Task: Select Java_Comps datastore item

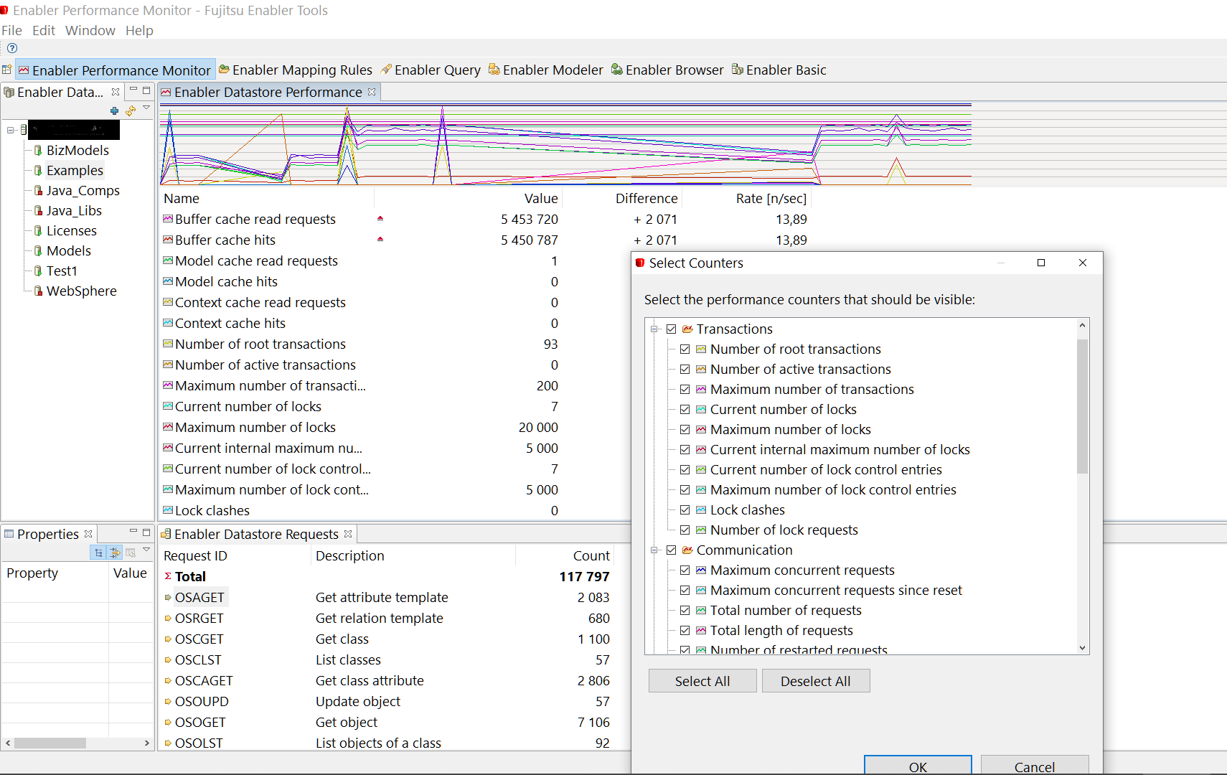Action: (83, 190)
